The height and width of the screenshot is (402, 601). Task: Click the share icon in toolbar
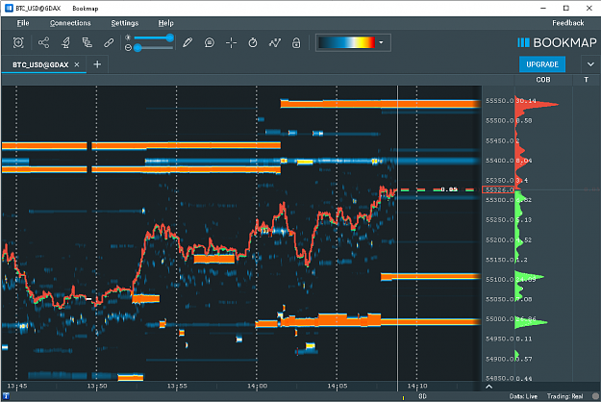coord(43,42)
